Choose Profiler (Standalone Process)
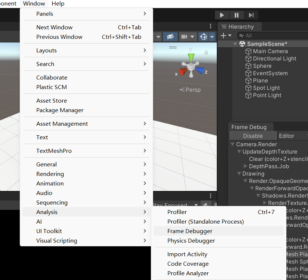The image size is (308, 280). 219,222
